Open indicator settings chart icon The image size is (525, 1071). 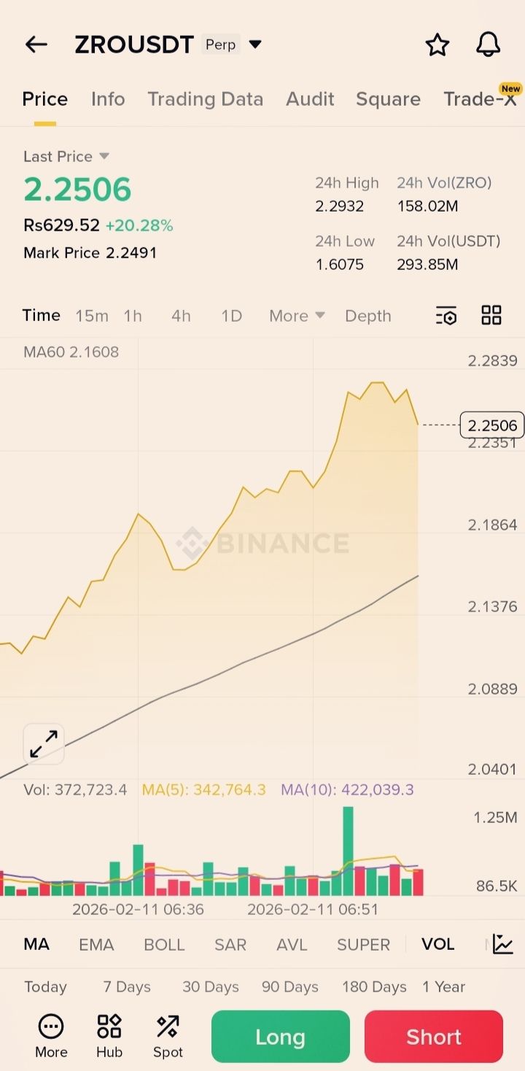(503, 944)
